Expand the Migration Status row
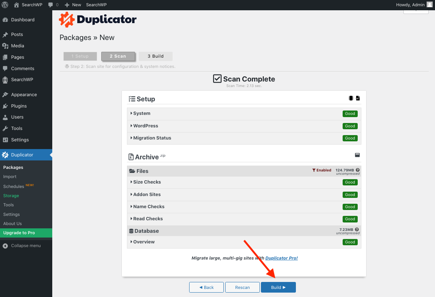The width and height of the screenshot is (435, 297). (x=152, y=138)
